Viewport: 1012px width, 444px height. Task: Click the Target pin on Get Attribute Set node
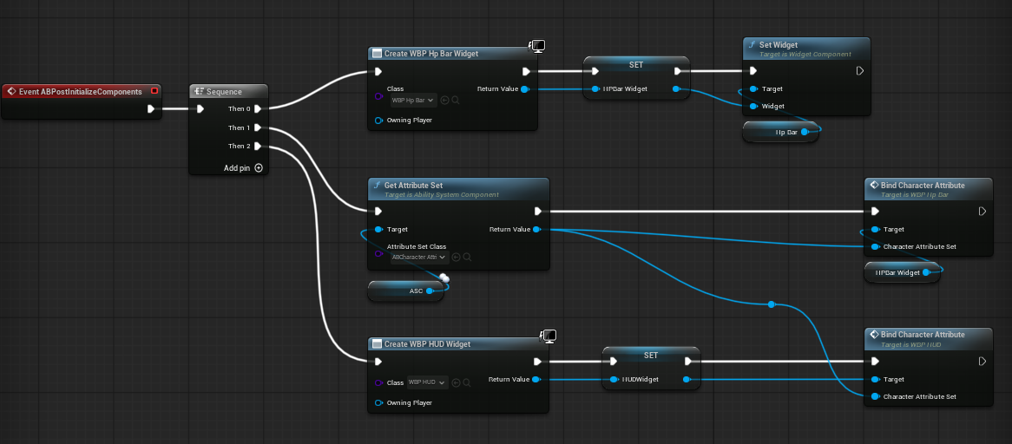click(379, 230)
